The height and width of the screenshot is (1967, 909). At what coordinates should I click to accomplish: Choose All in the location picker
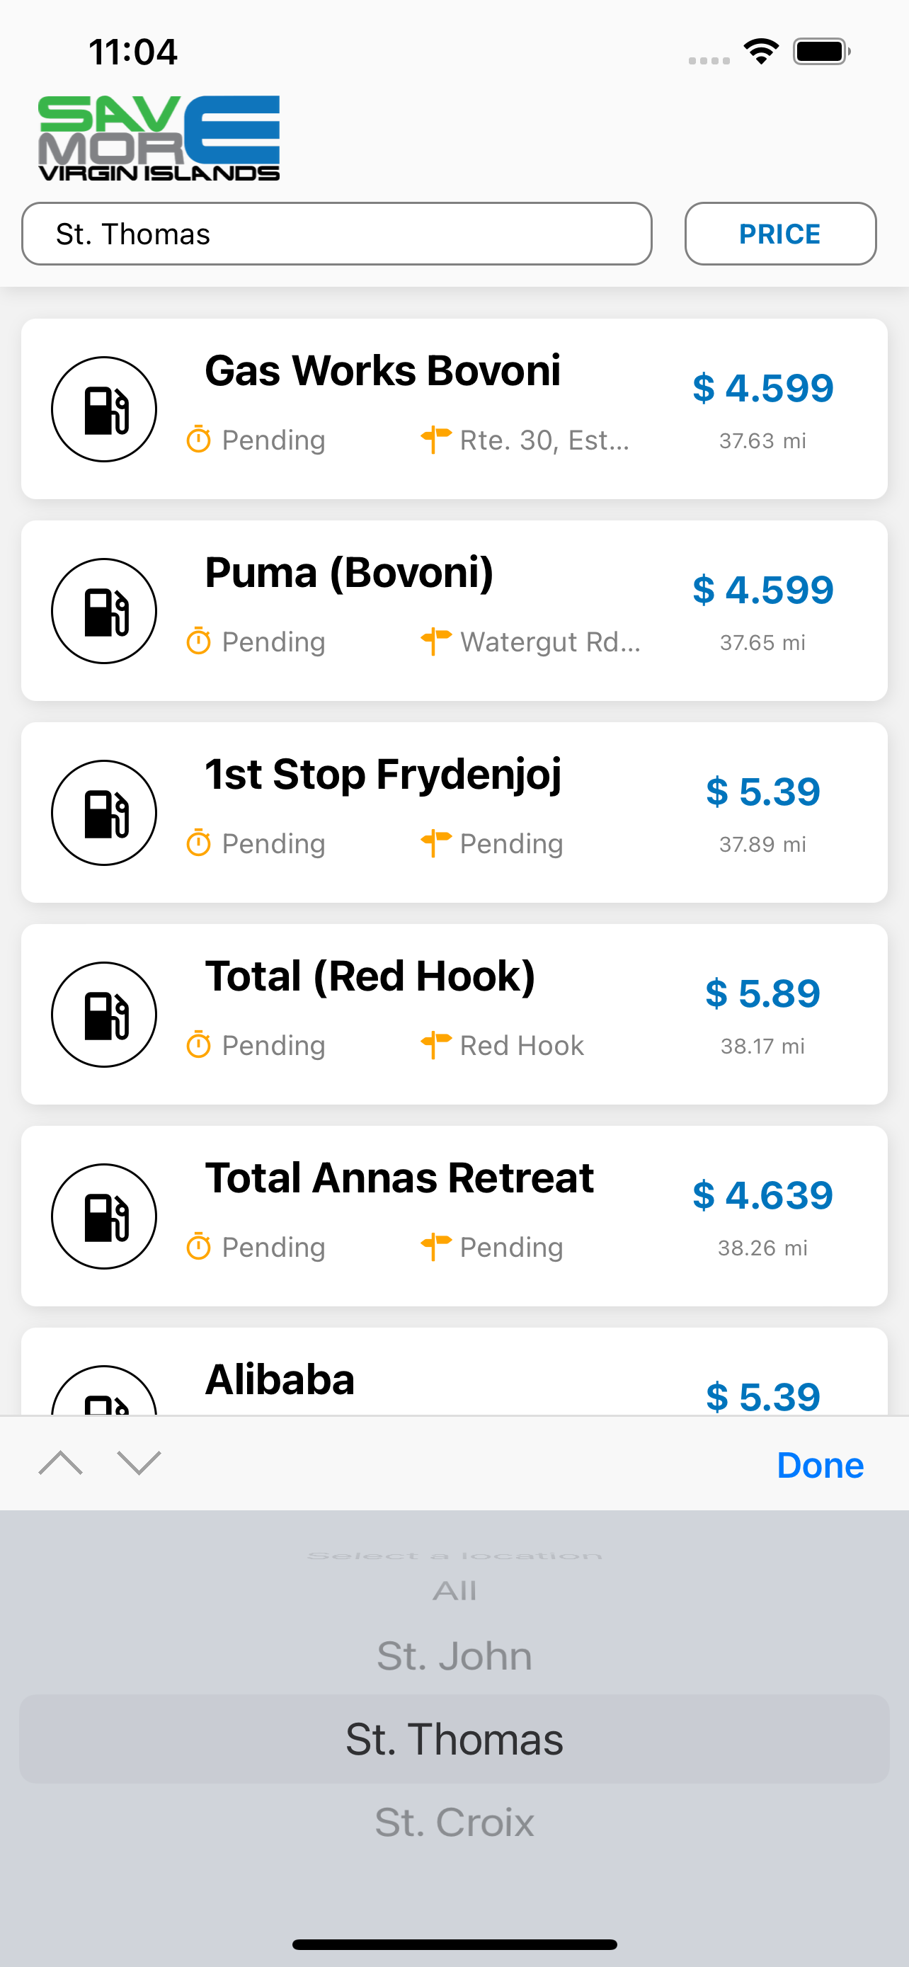click(454, 1591)
